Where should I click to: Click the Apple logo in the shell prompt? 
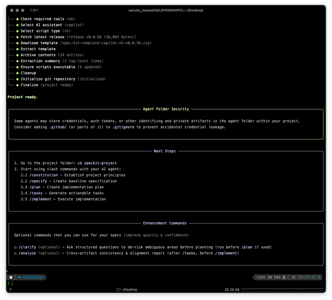11,277
